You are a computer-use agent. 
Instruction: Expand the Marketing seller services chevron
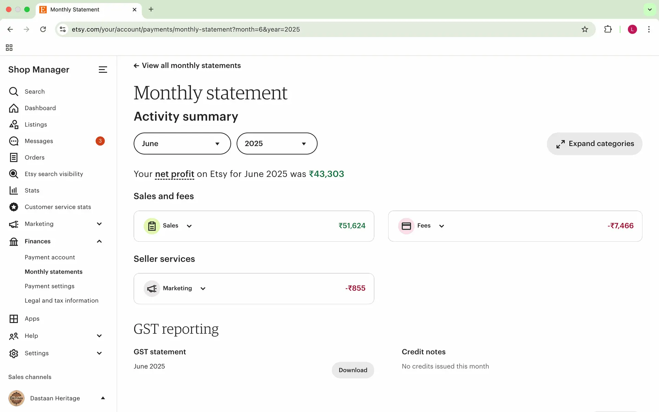click(203, 288)
